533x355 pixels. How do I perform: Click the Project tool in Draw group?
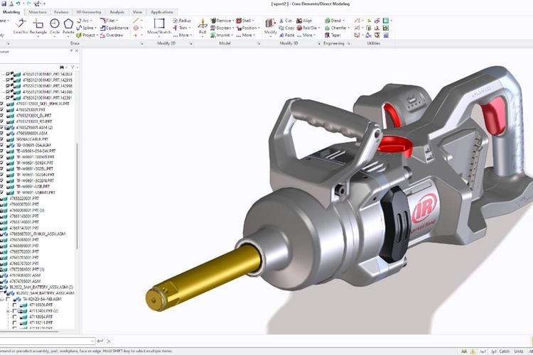87,35
